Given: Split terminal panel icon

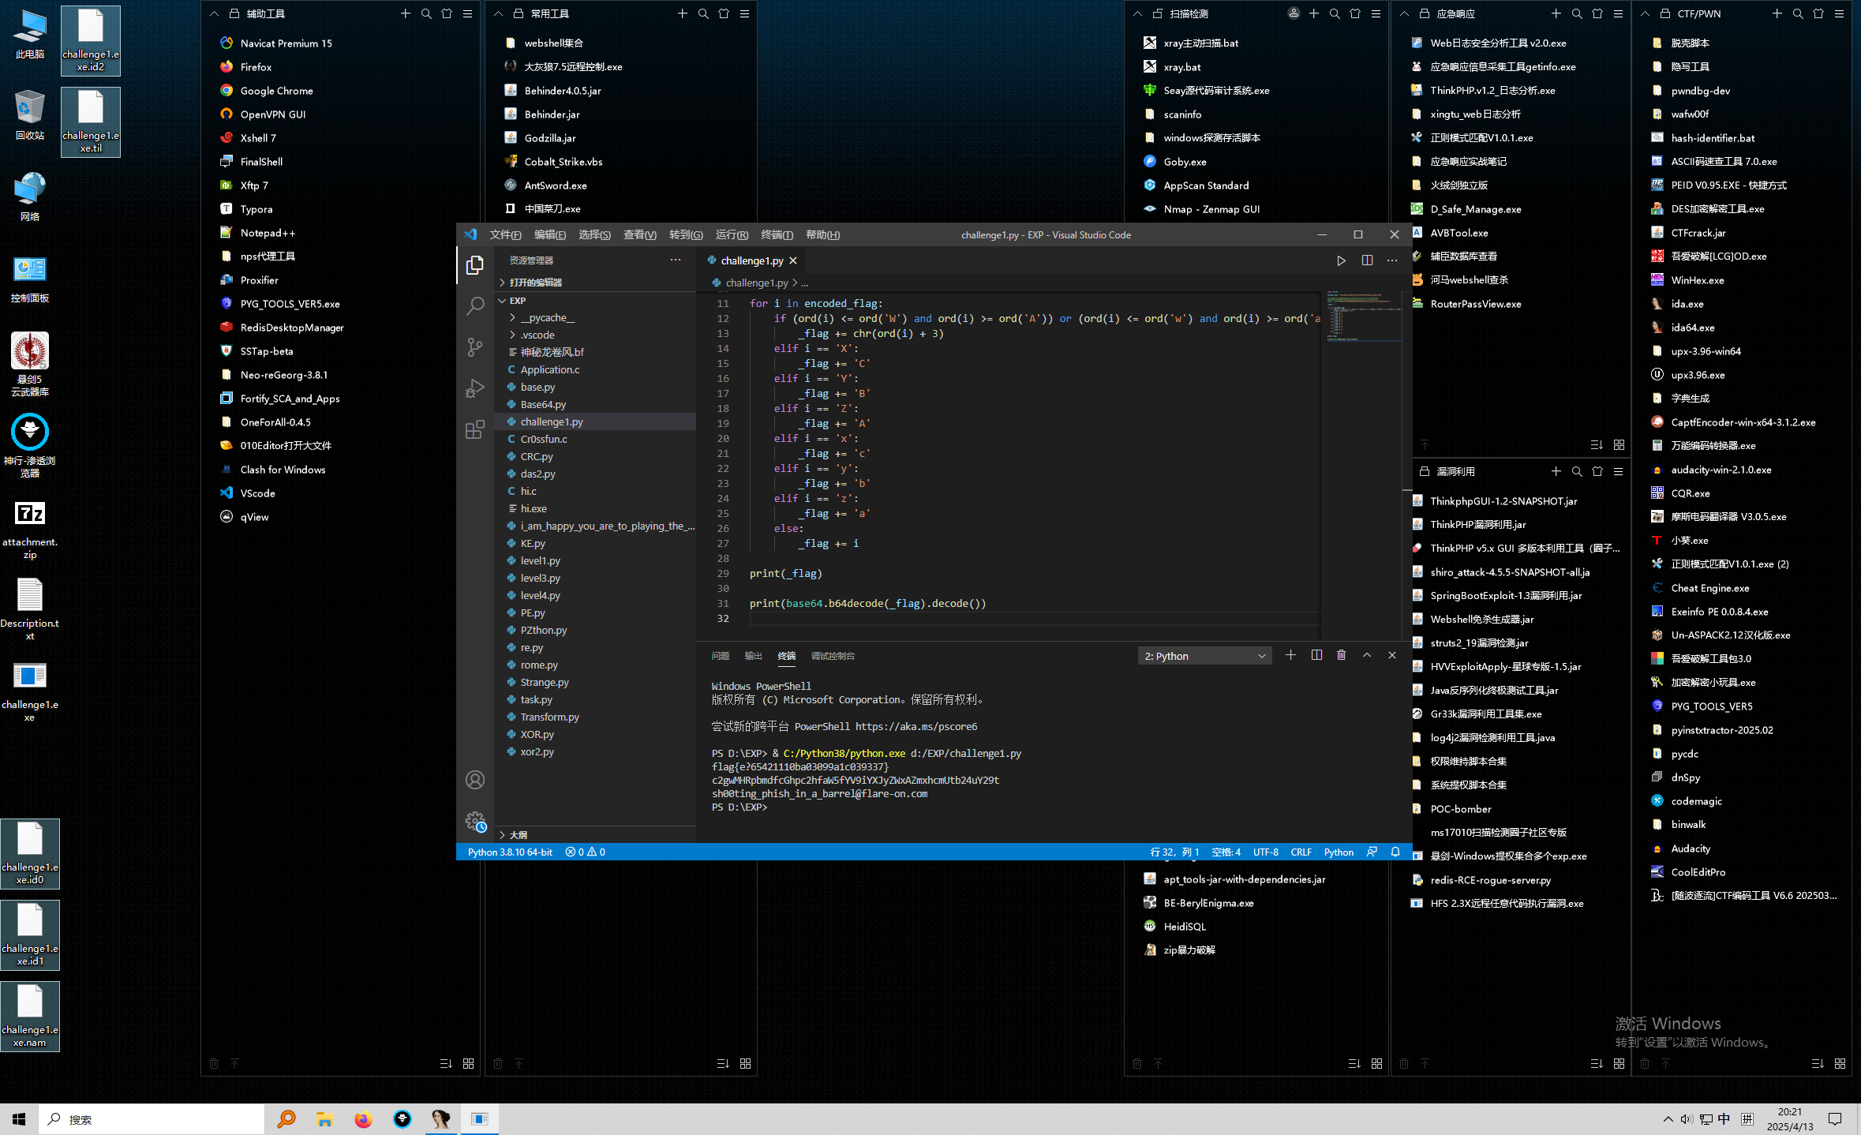Looking at the screenshot, I should coord(1316,655).
